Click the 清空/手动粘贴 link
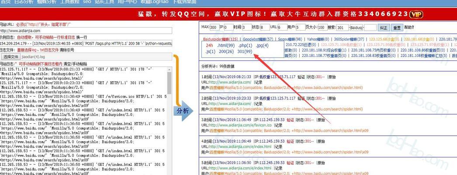457x175 pixels. click(x=75, y=63)
